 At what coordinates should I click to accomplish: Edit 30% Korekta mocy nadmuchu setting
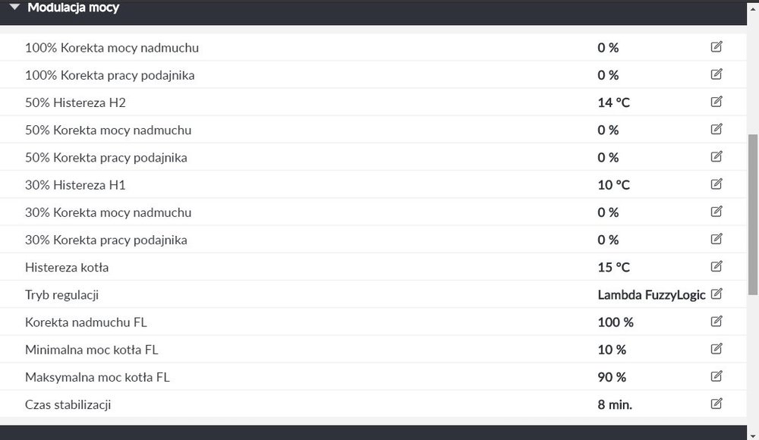point(716,212)
